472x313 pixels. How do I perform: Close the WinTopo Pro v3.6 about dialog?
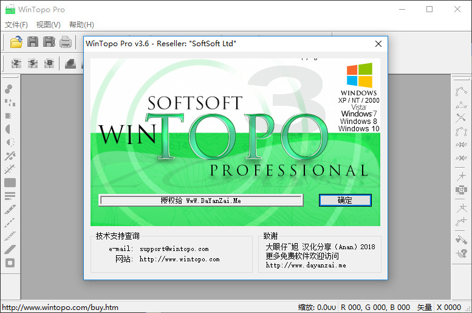(x=378, y=44)
